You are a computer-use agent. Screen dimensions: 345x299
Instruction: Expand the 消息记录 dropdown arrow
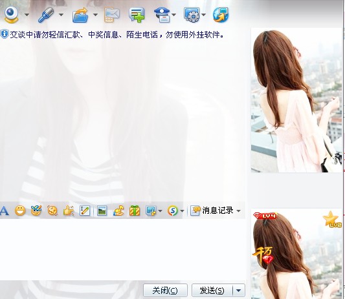(x=238, y=211)
